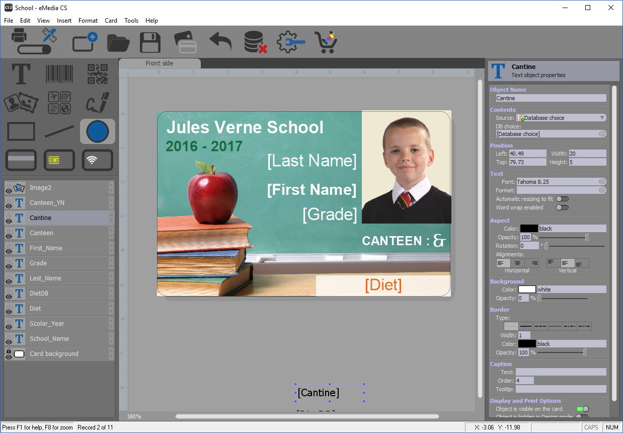Screen dimensions: 623x433
Task: Select the Image insertion tool
Action: coord(21,103)
